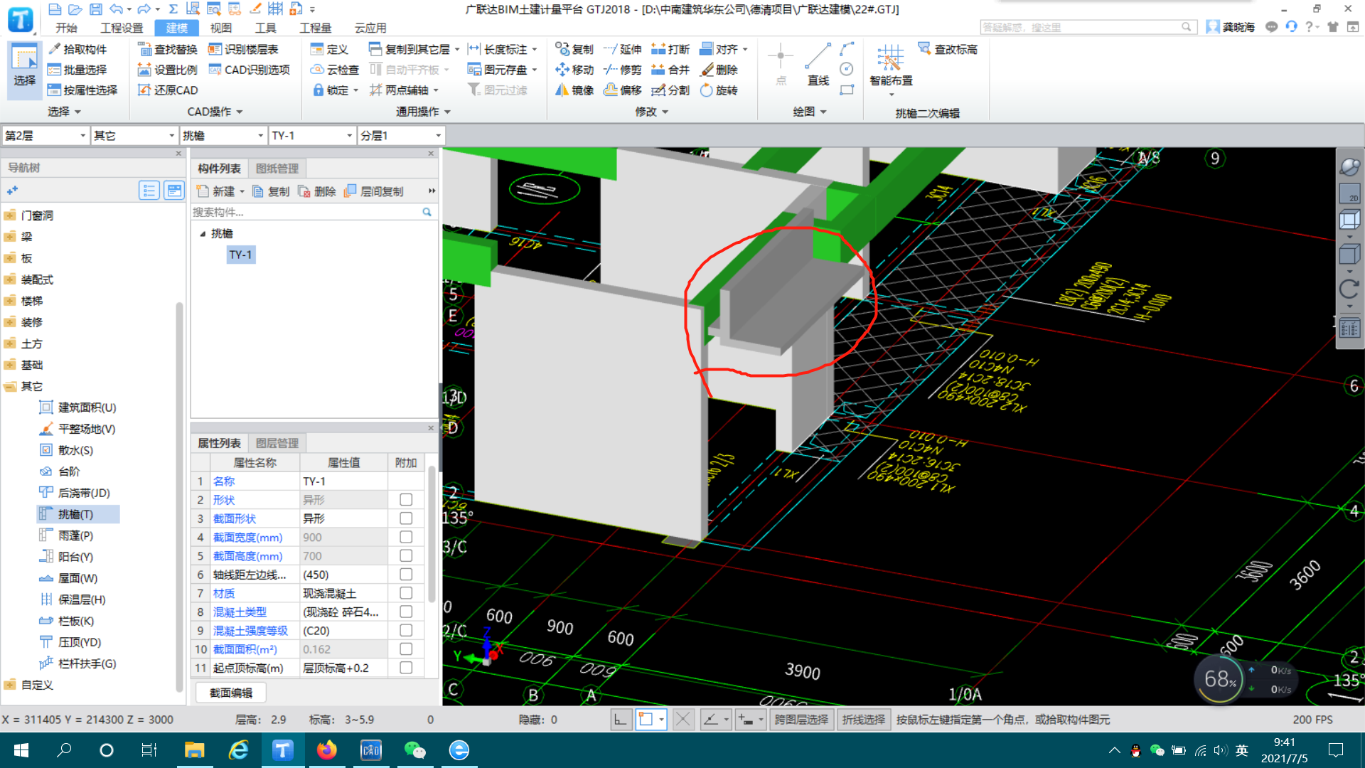Viewport: 1365px width, 768px height.
Task: Switch to the 工程量 ribbon tab
Action: coord(316,28)
